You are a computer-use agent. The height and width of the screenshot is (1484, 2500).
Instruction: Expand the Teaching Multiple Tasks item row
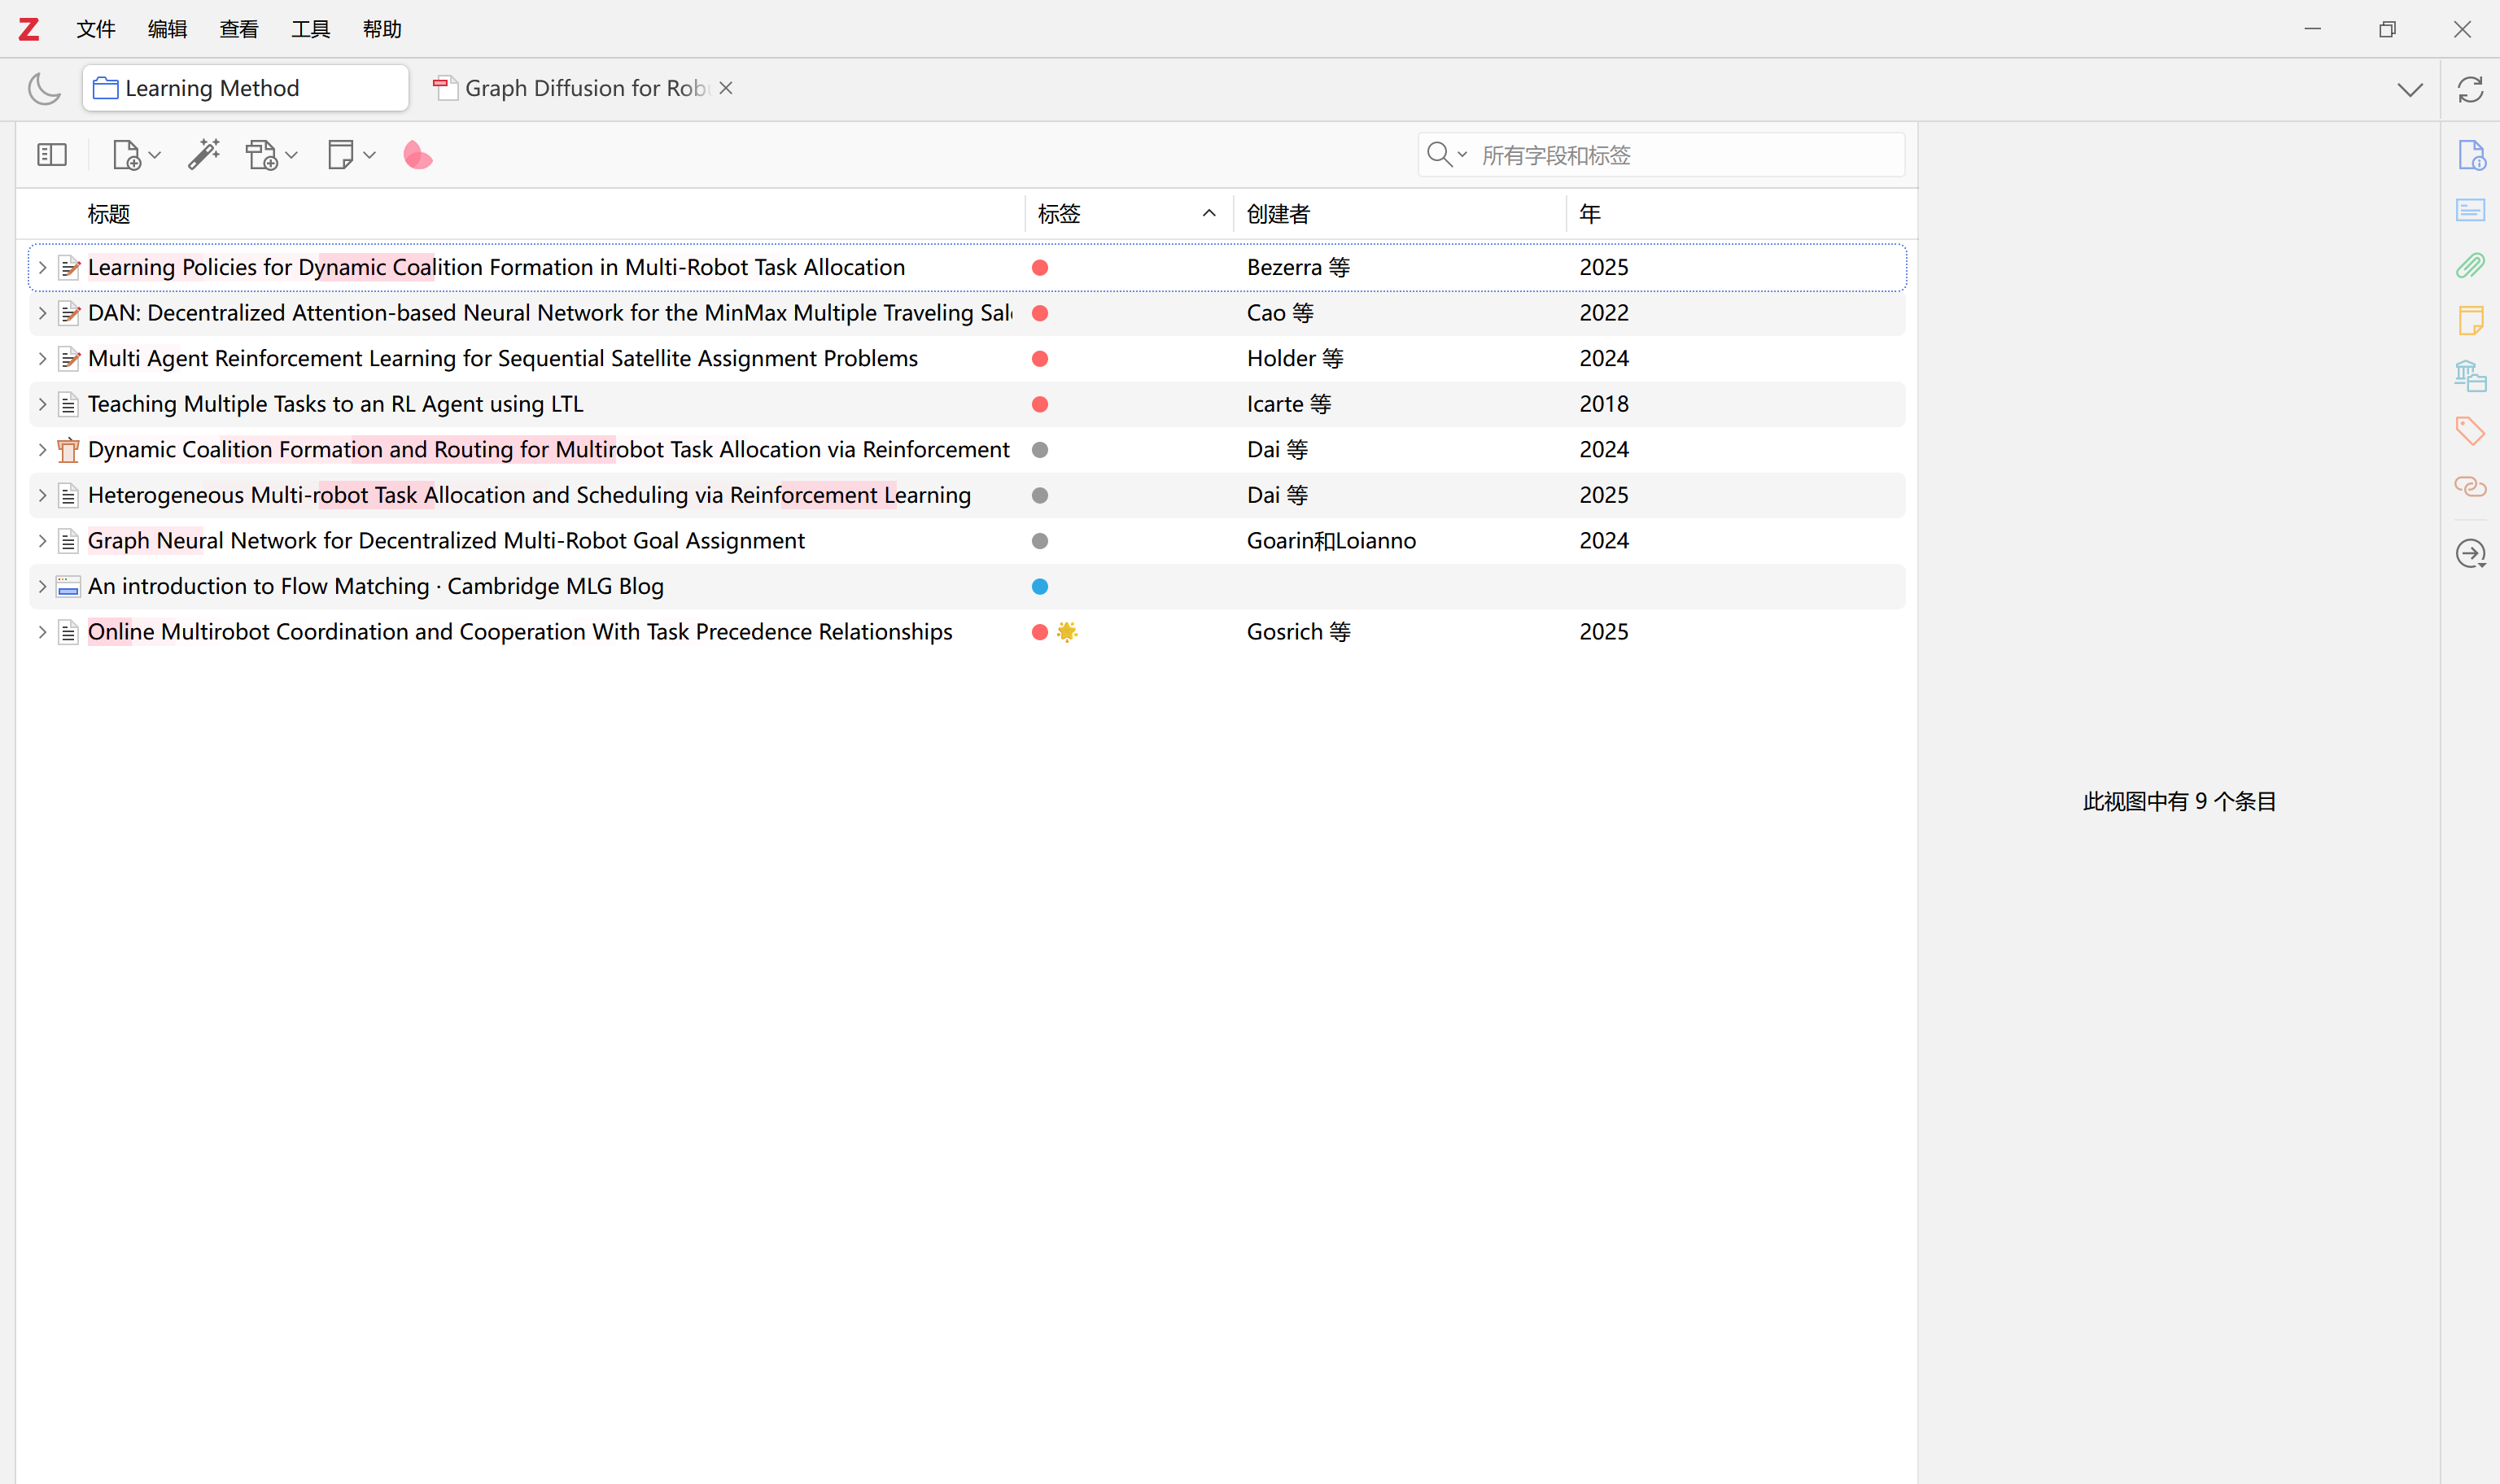(42, 404)
